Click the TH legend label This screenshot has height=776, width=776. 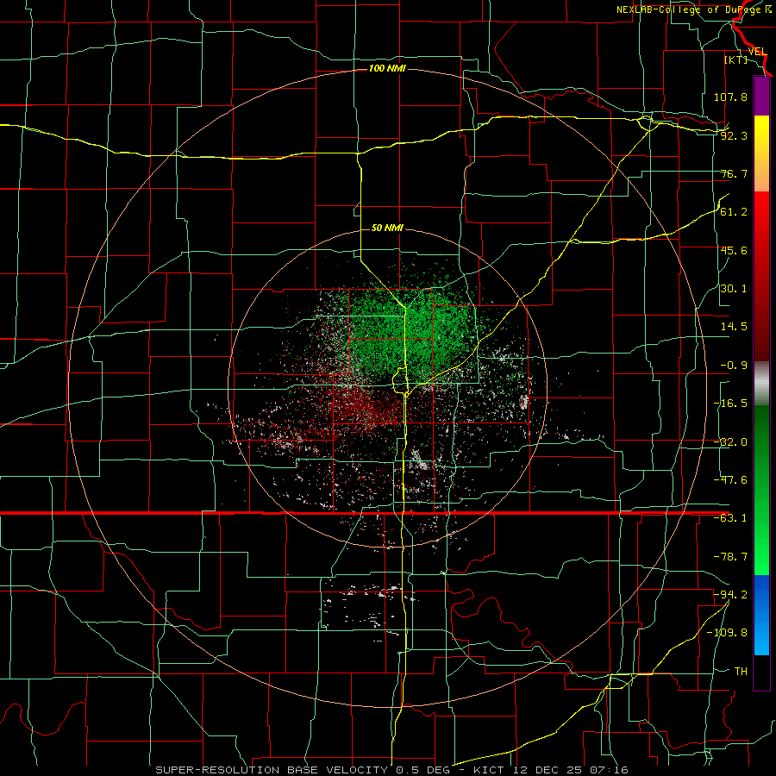pos(741,671)
